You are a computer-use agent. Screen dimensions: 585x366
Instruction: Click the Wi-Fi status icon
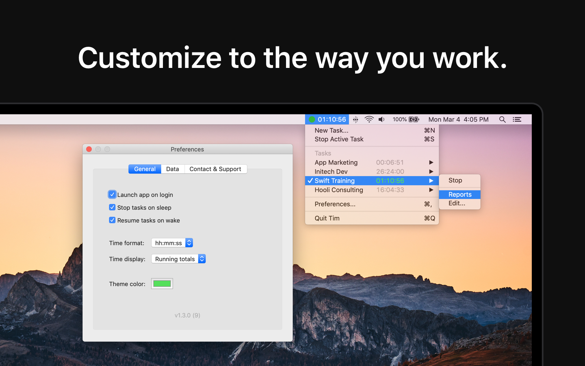[369, 119]
